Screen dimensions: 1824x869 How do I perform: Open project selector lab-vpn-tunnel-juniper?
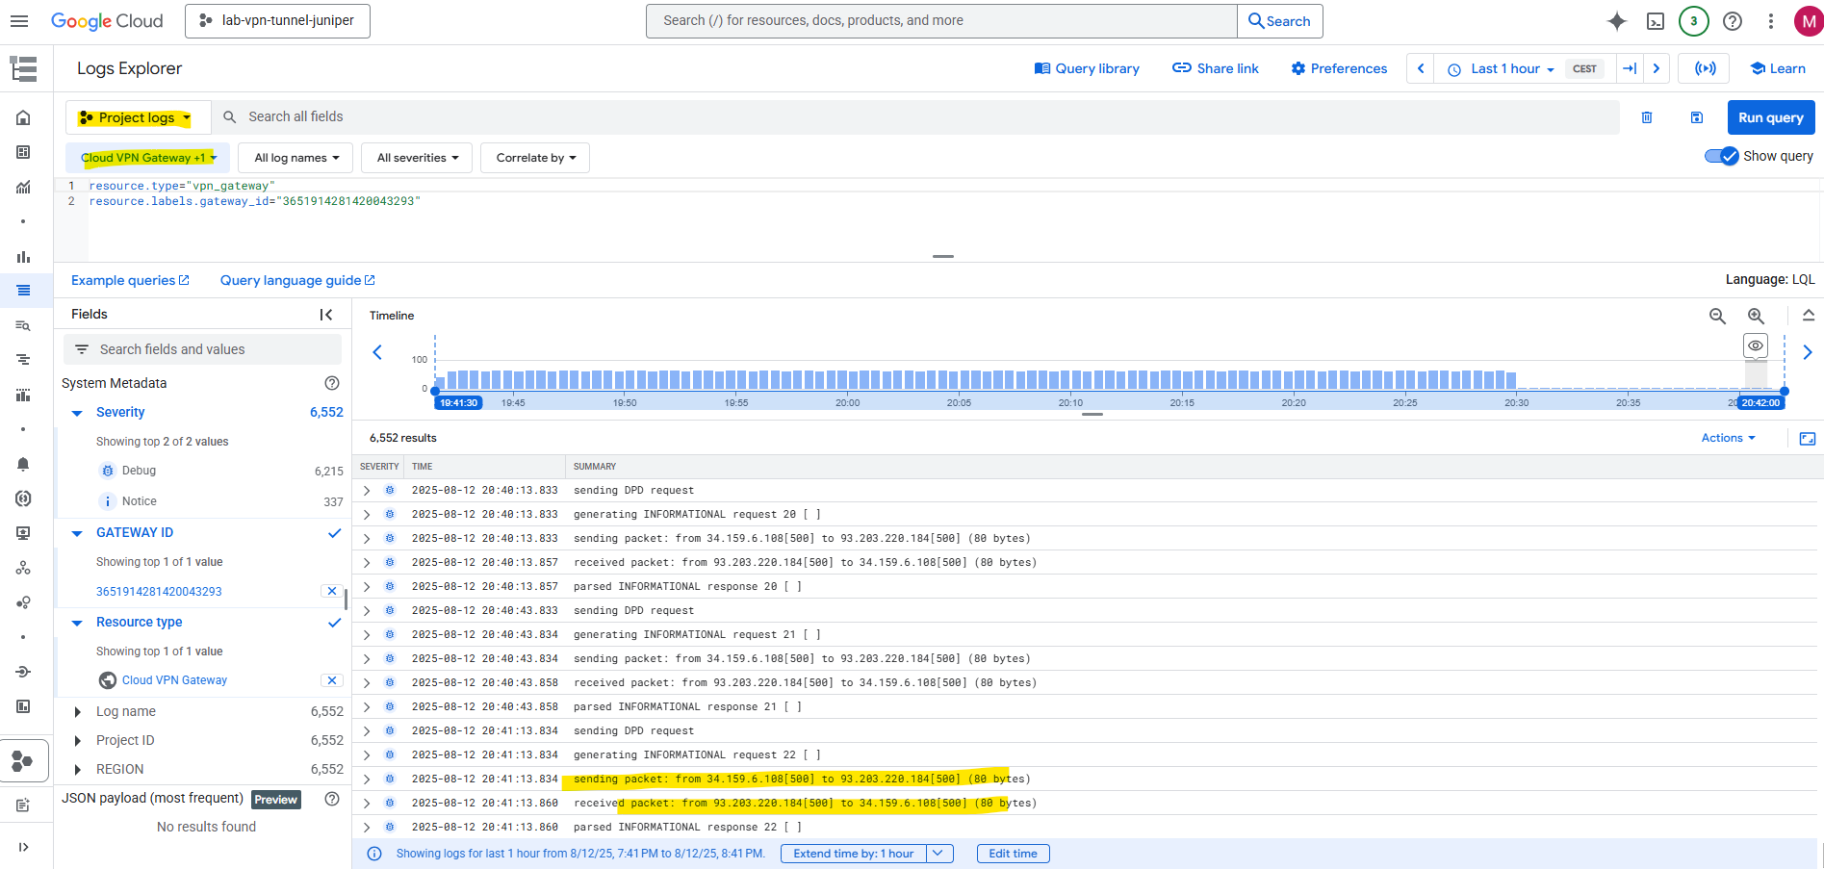(x=277, y=20)
